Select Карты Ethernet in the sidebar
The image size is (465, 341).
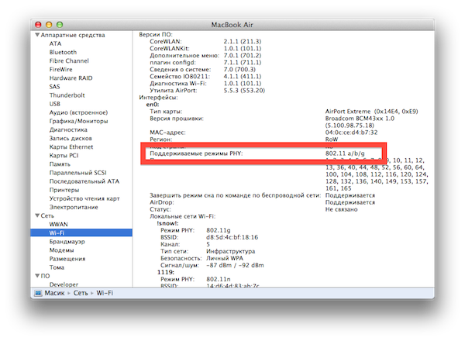tap(71, 146)
